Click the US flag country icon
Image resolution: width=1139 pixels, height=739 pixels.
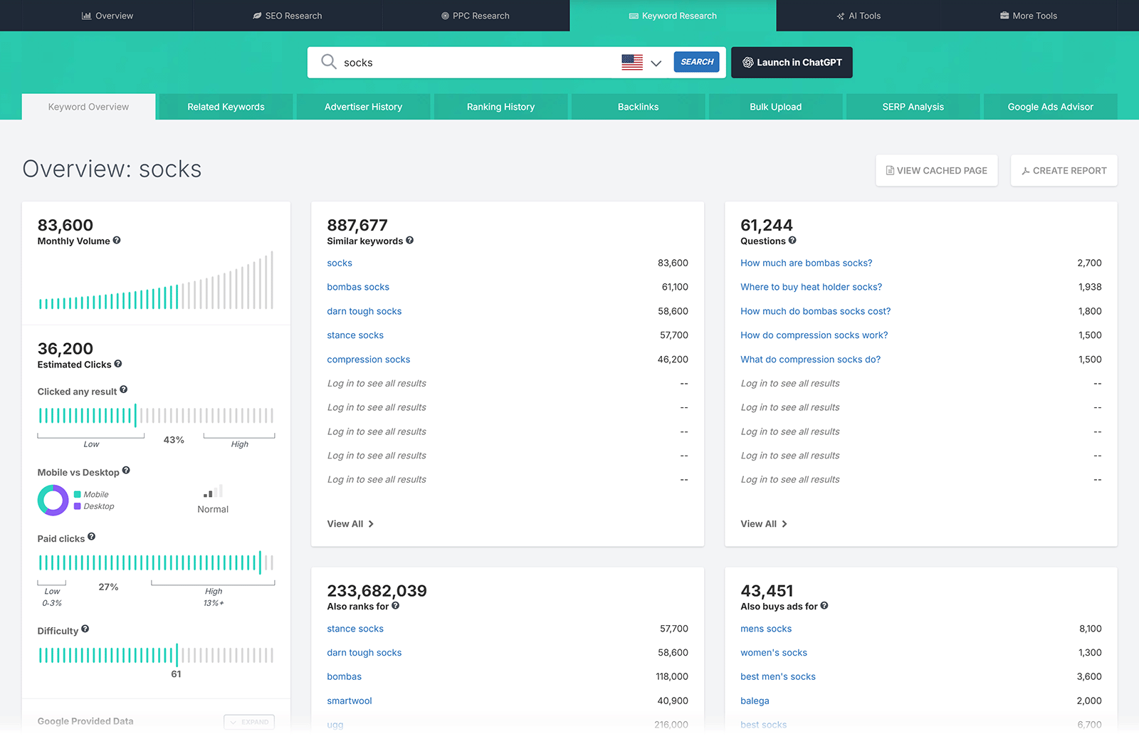click(632, 62)
